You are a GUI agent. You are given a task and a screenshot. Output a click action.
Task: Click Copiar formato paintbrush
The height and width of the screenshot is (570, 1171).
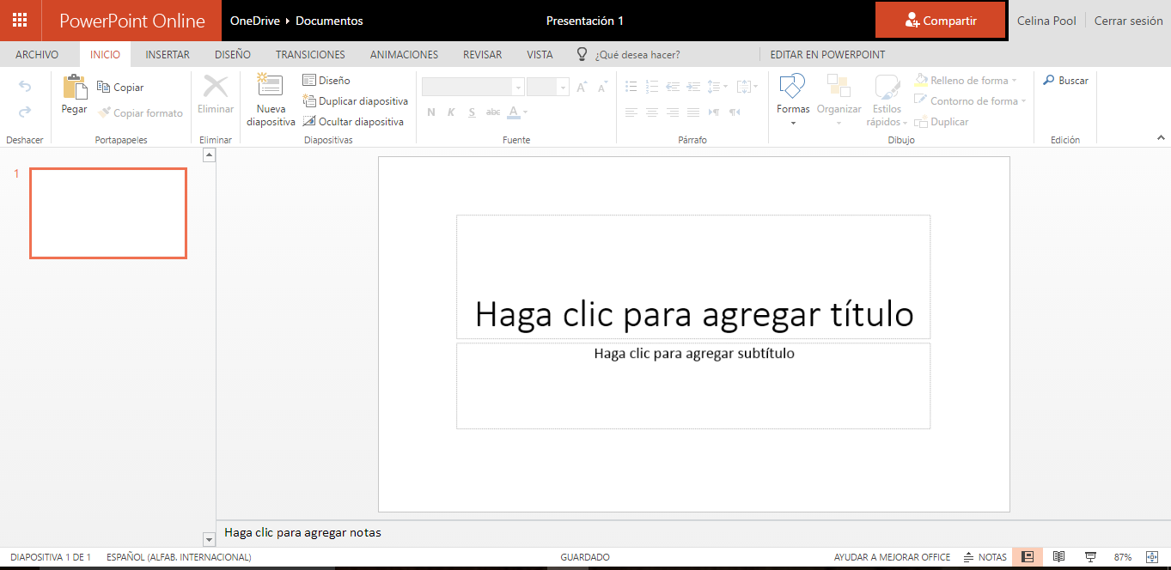pyautogui.click(x=139, y=113)
